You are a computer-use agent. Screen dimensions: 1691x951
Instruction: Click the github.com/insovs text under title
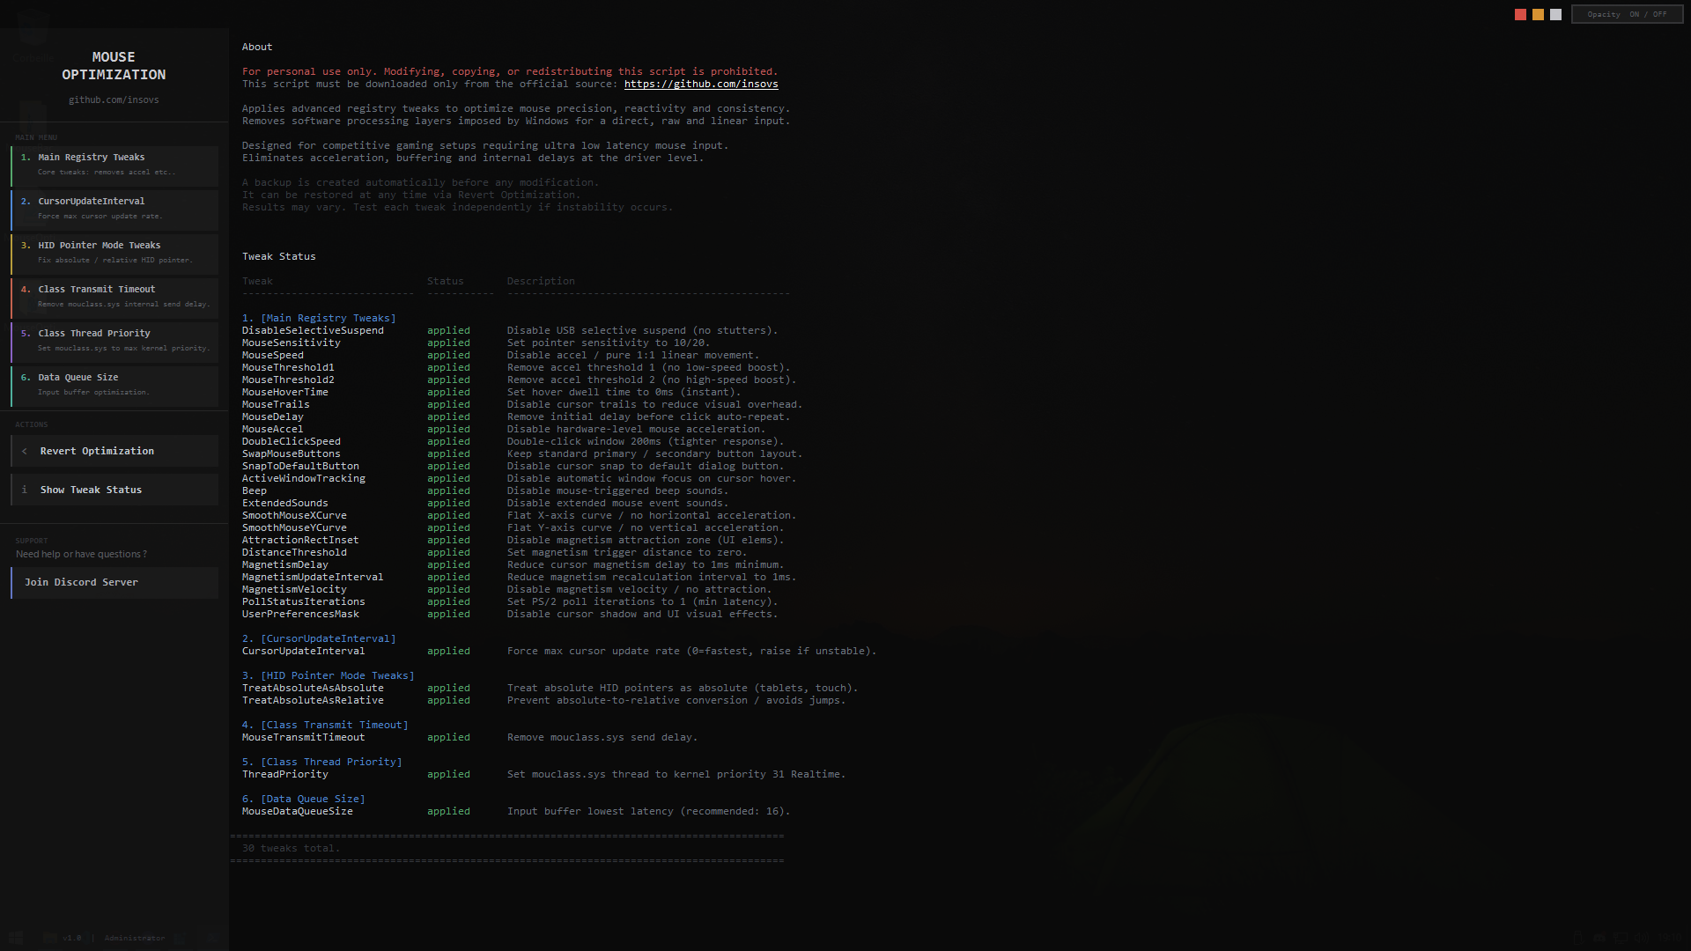[x=114, y=100]
